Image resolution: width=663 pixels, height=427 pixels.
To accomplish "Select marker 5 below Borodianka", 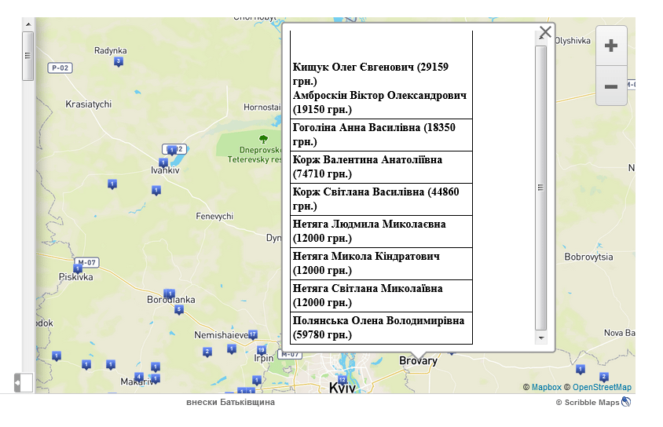I will click(179, 309).
